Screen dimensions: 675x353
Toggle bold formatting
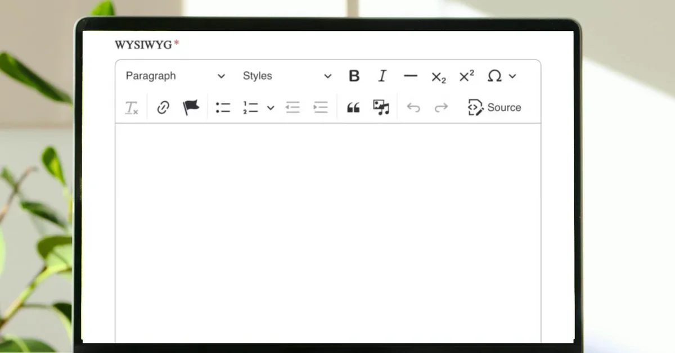coord(354,76)
